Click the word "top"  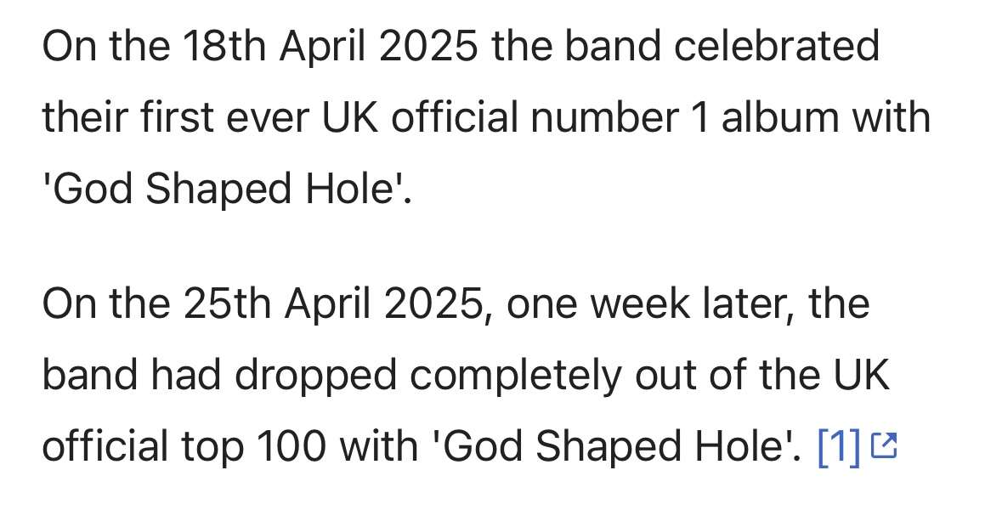click(212, 447)
